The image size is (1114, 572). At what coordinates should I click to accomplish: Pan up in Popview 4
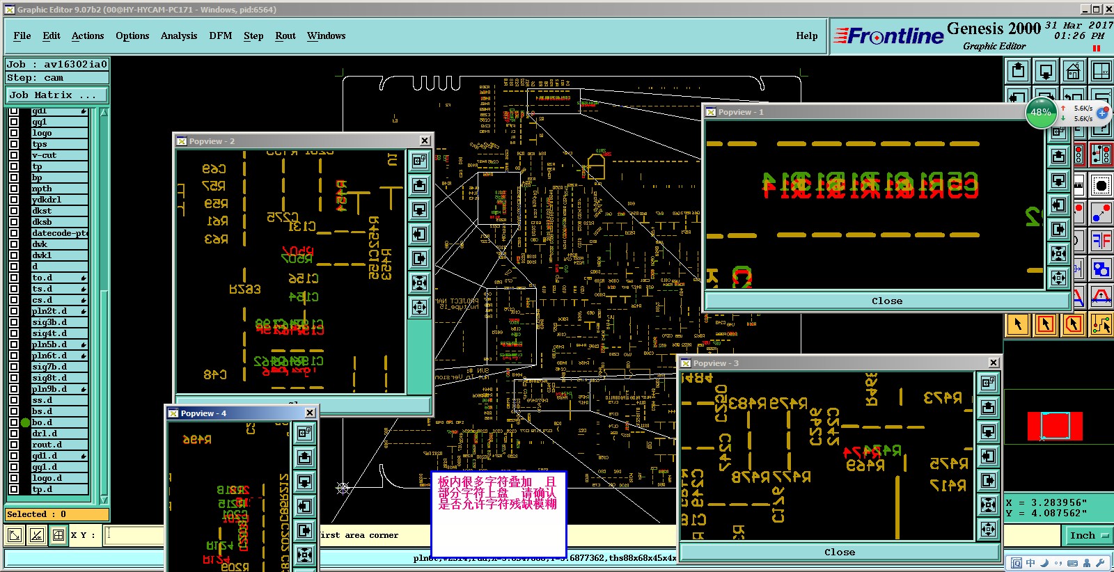pos(304,457)
